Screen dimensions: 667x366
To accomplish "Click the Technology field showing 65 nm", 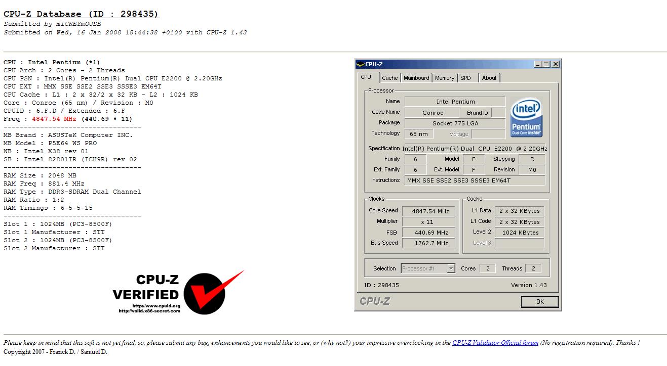I will click(419, 134).
